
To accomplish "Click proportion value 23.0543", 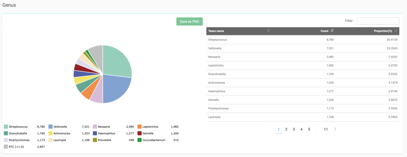I will [392, 48].
